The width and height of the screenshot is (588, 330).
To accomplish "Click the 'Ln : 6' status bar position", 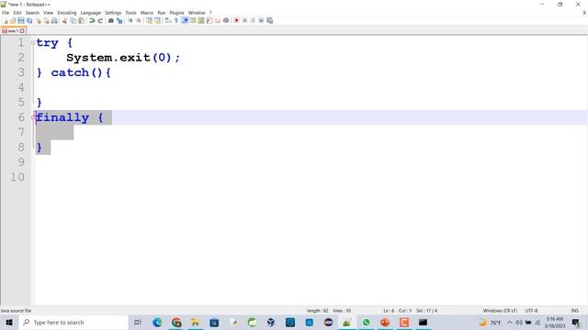I will tap(389, 311).
